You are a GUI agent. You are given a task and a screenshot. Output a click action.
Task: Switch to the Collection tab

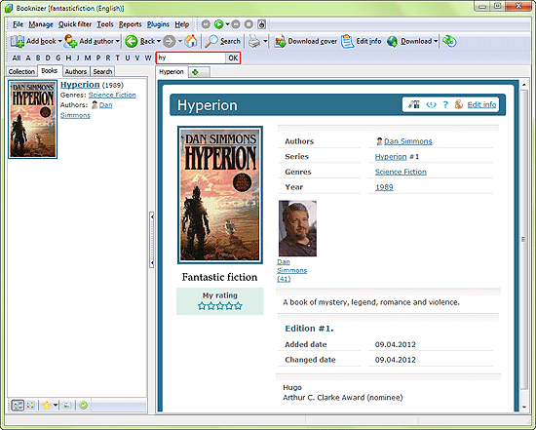pyautogui.click(x=21, y=71)
